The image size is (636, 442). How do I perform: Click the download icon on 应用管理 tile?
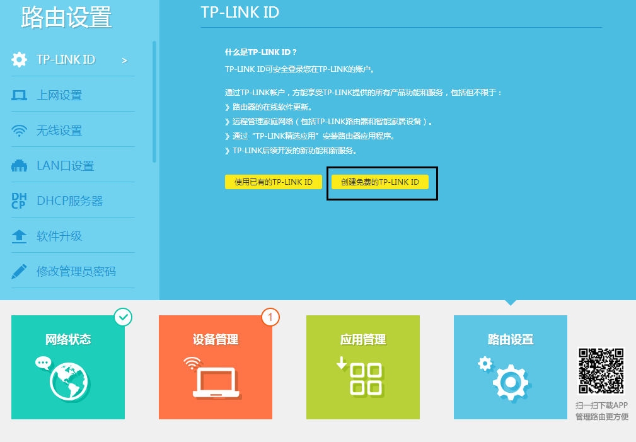(362, 378)
